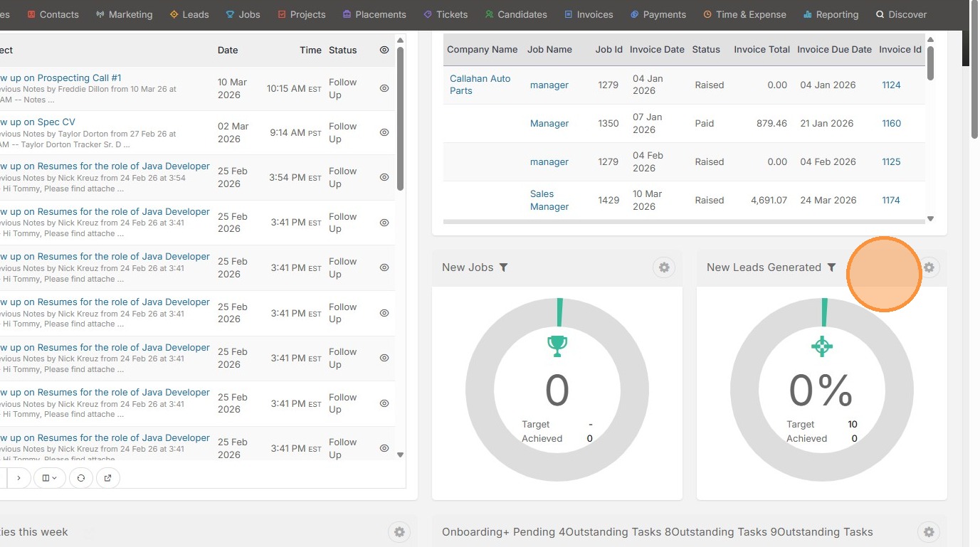Open the New Jobs widget settings gear
The width and height of the screenshot is (980, 547).
pyautogui.click(x=664, y=267)
